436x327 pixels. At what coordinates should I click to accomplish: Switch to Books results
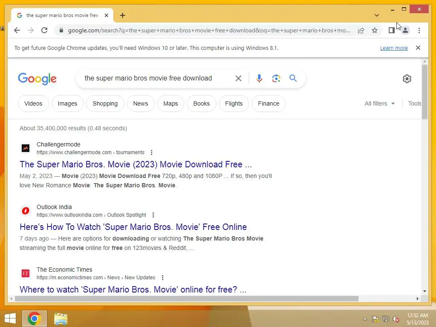click(201, 103)
